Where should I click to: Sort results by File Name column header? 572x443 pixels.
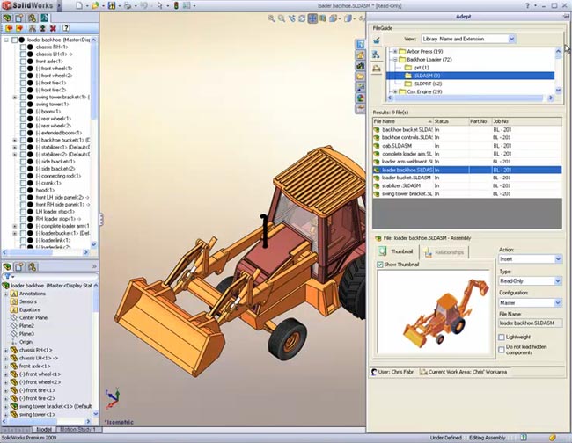[402, 121]
